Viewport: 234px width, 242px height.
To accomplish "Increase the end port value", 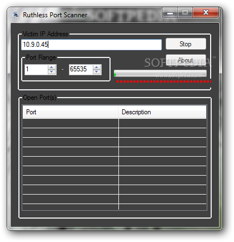I will (x=97, y=67).
